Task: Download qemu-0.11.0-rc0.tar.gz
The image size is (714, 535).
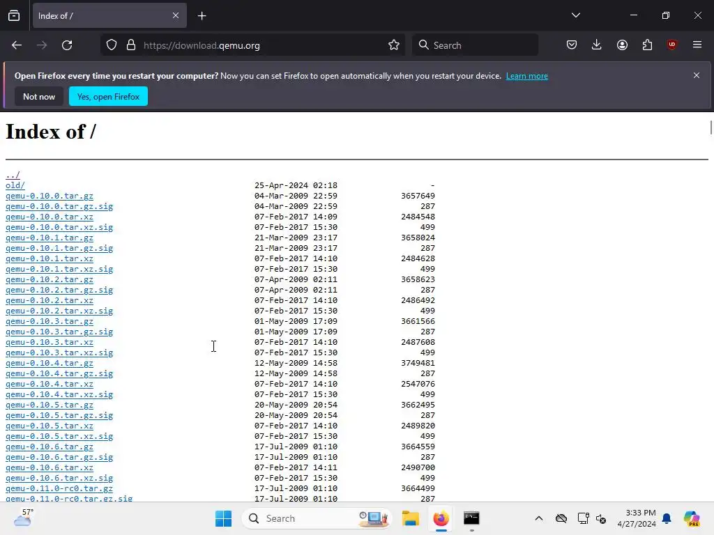Action: [x=59, y=488]
